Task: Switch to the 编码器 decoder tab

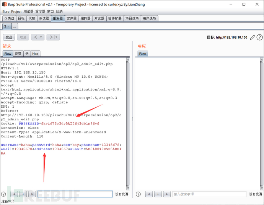Action: pos(86,18)
